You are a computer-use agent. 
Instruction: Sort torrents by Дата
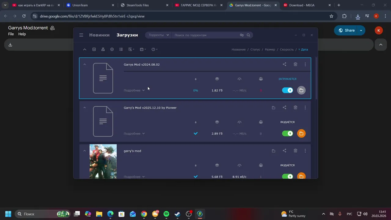[303, 50]
